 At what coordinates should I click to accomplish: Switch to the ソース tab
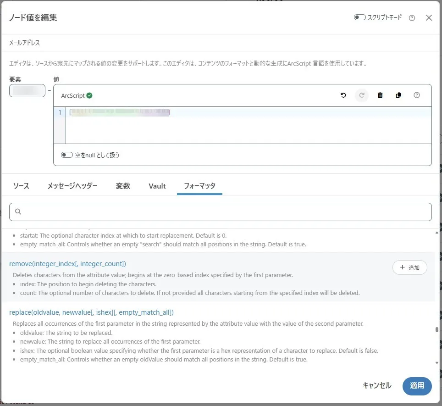pos(21,186)
